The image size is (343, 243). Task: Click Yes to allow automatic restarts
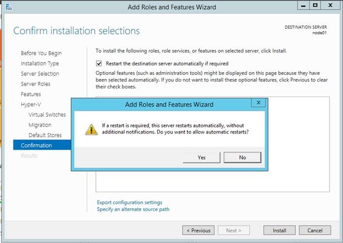coord(202,157)
